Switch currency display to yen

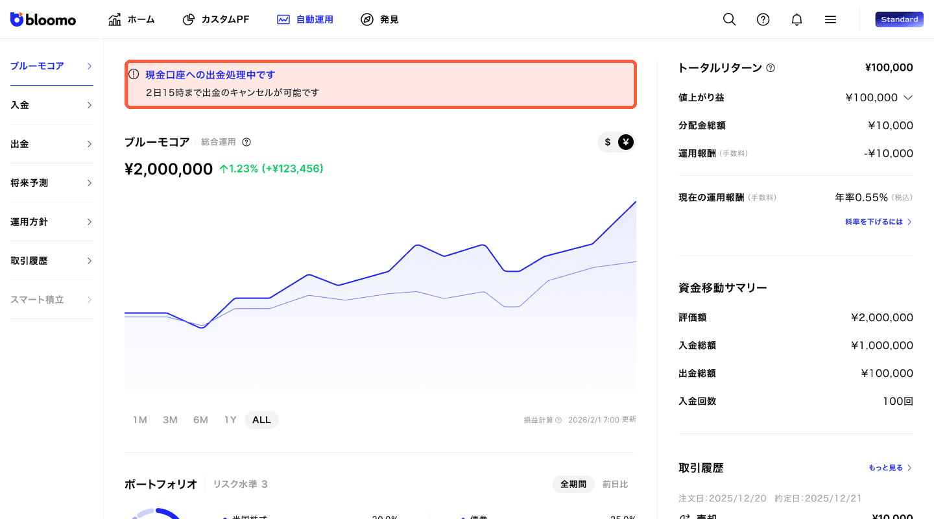pos(626,142)
